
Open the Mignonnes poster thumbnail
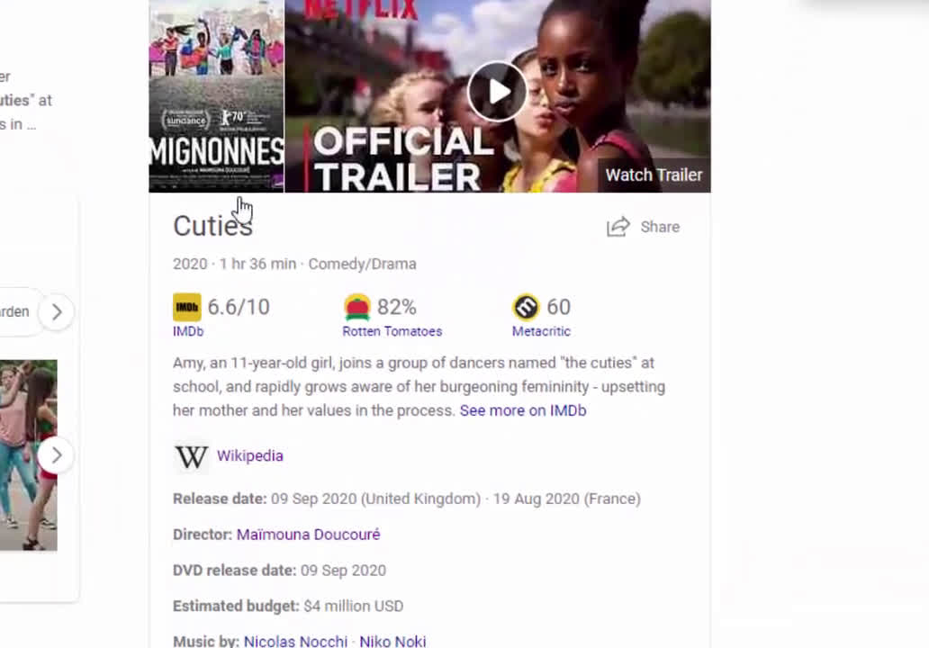tap(216, 96)
